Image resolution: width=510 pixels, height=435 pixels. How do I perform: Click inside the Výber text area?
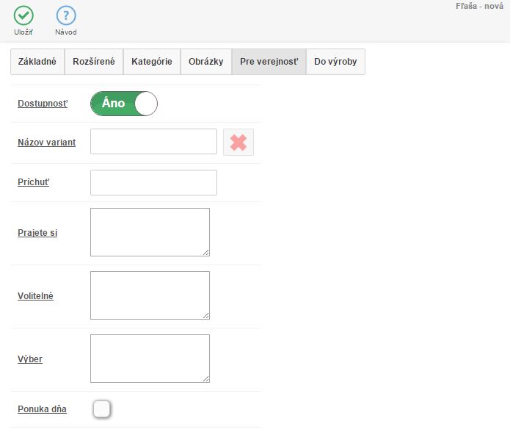tap(150, 359)
